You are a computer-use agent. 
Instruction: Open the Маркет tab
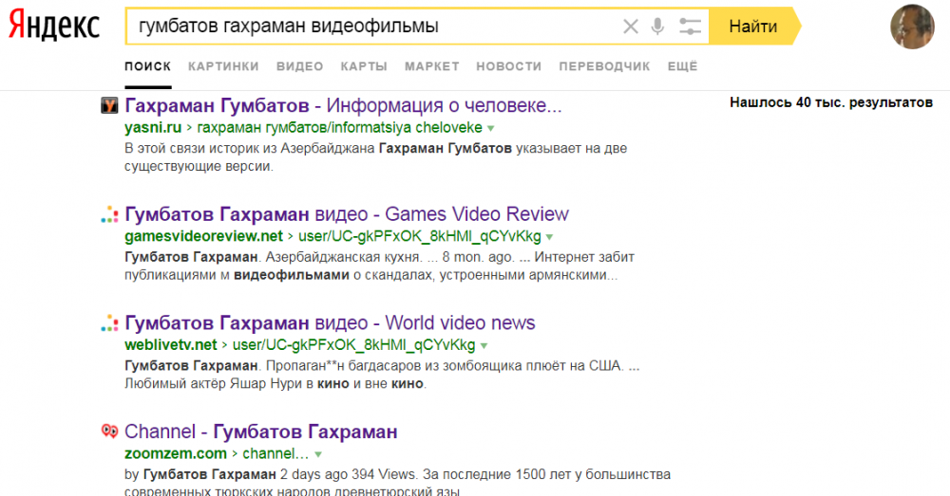point(432,66)
